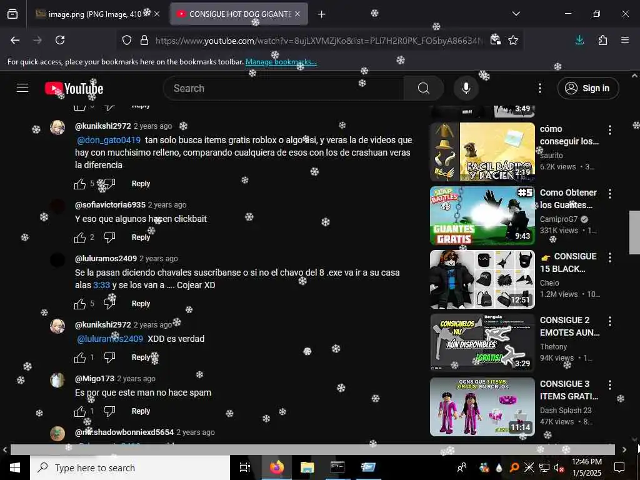Click the taskbar 'Type here to search' box
This screenshot has width=640, height=480.
point(130,467)
